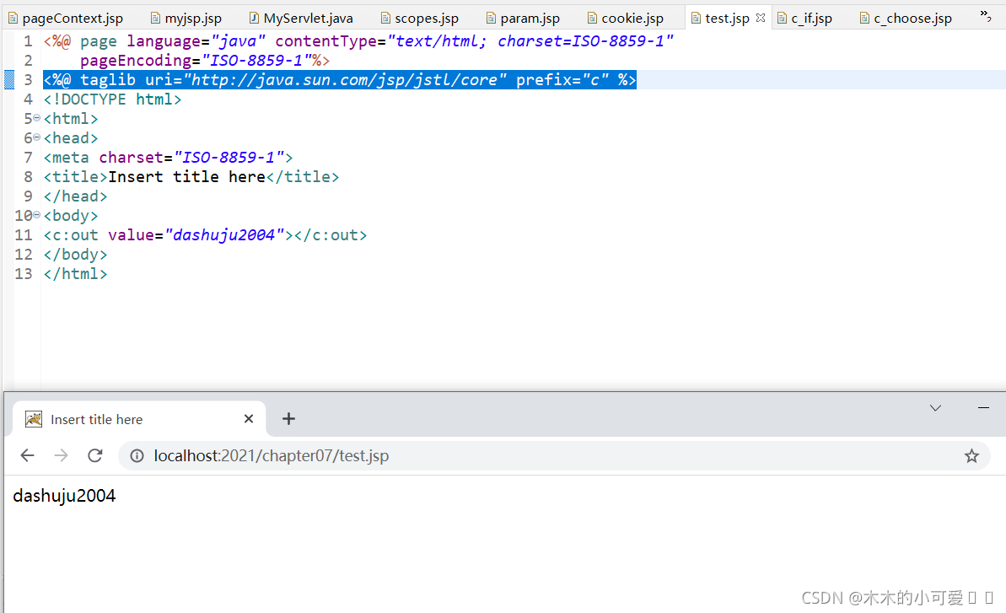This screenshot has width=1006, height=613.
Task: Collapse the html element fold at line 5
Action: pyautogui.click(x=36, y=118)
